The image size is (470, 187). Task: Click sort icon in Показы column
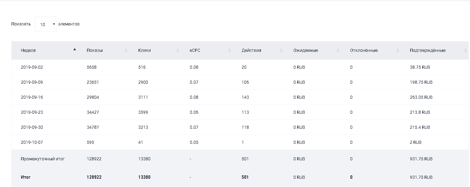coord(126,51)
